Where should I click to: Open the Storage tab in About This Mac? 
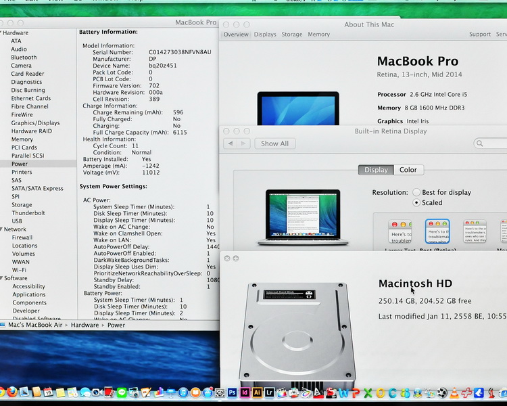point(292,35)
